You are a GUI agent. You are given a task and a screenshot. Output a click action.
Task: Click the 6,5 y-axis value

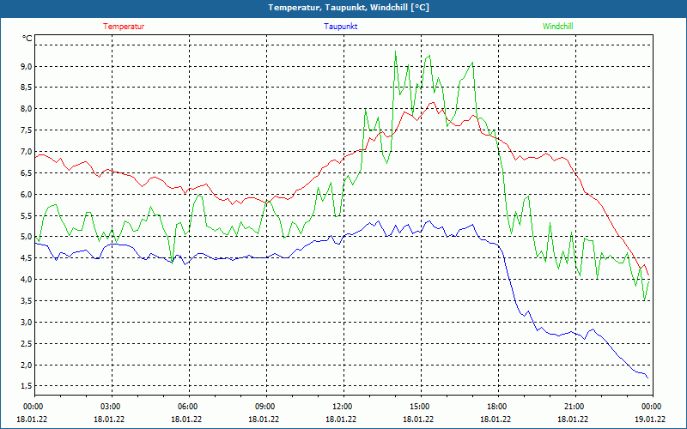[27, 173]
